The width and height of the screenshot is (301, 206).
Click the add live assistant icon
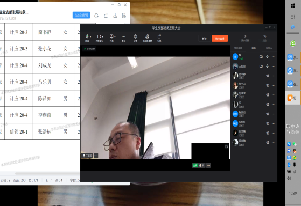[x=147, y=36]
